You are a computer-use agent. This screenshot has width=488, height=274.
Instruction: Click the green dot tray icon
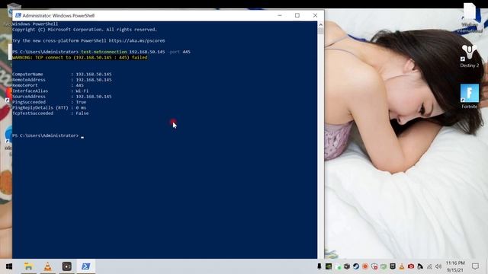click(x=338, y=267)
